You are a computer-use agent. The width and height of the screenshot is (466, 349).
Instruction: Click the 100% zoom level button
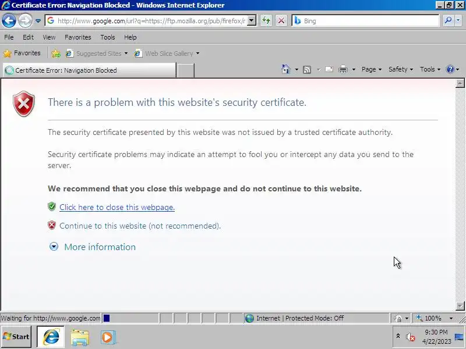pos(429,318)
